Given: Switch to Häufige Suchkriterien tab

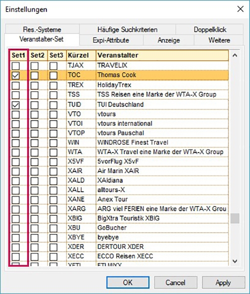Looking at the screenshot, I should tap(127, 30).
